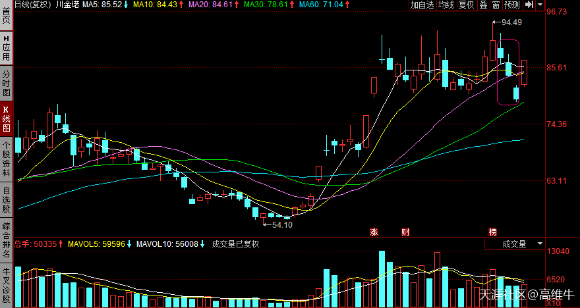The width and height of the screenshot is (580, 308).
Task: Click the MA20: 84.61 indicator label
Action: click(214, 5)
